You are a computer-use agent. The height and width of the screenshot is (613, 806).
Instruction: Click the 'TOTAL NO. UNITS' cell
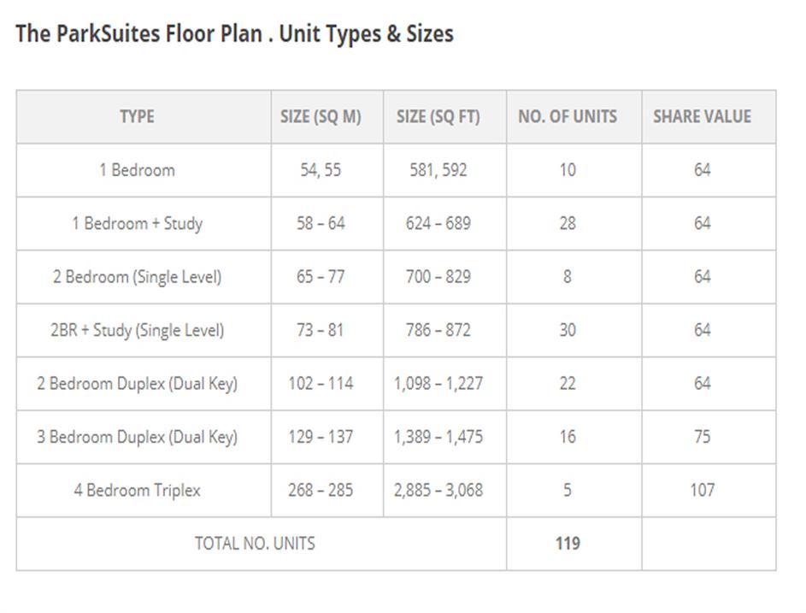pyautogui.click(x=255, y=543)
